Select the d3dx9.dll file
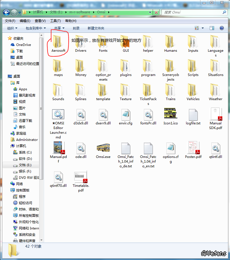 tap(81, 117)
